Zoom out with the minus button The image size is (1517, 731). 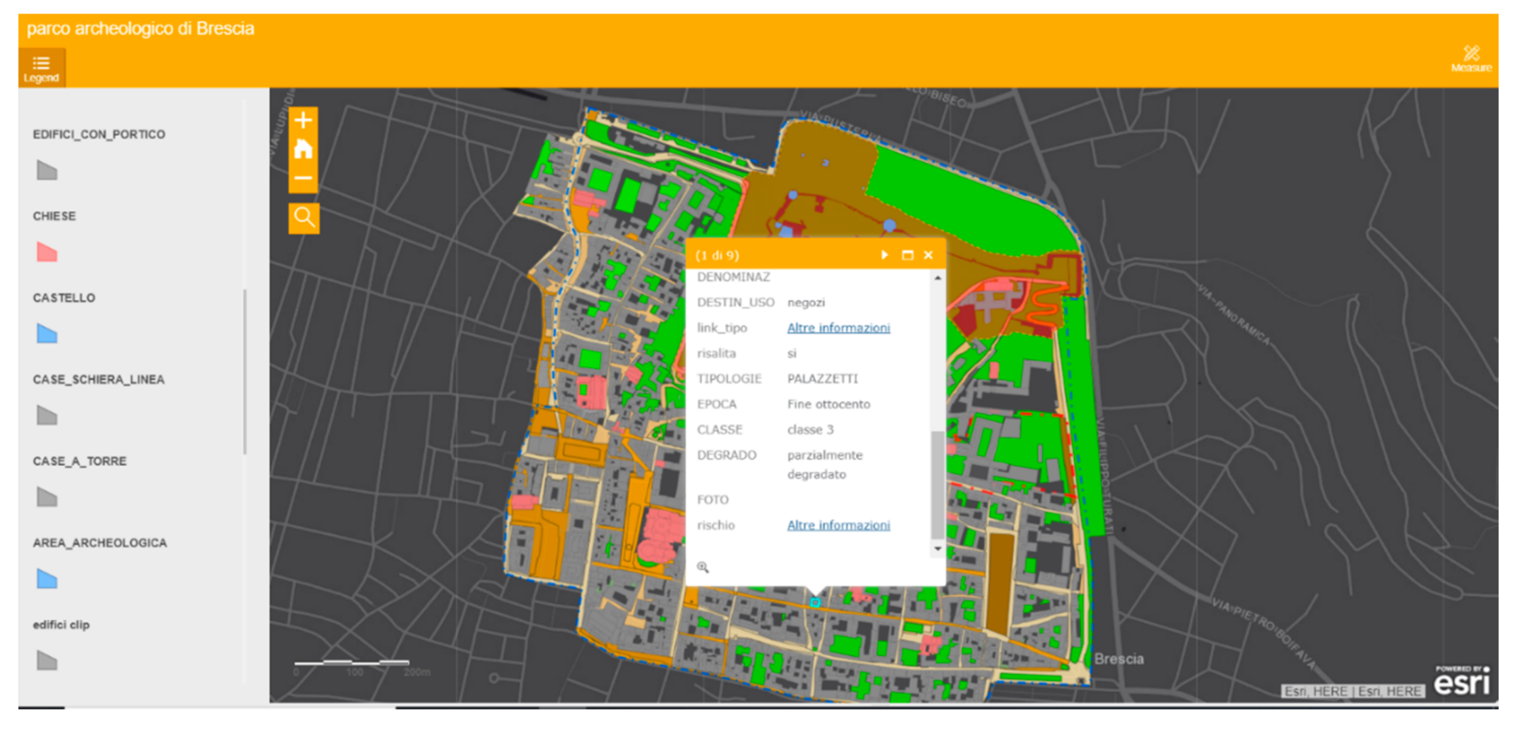304,178
